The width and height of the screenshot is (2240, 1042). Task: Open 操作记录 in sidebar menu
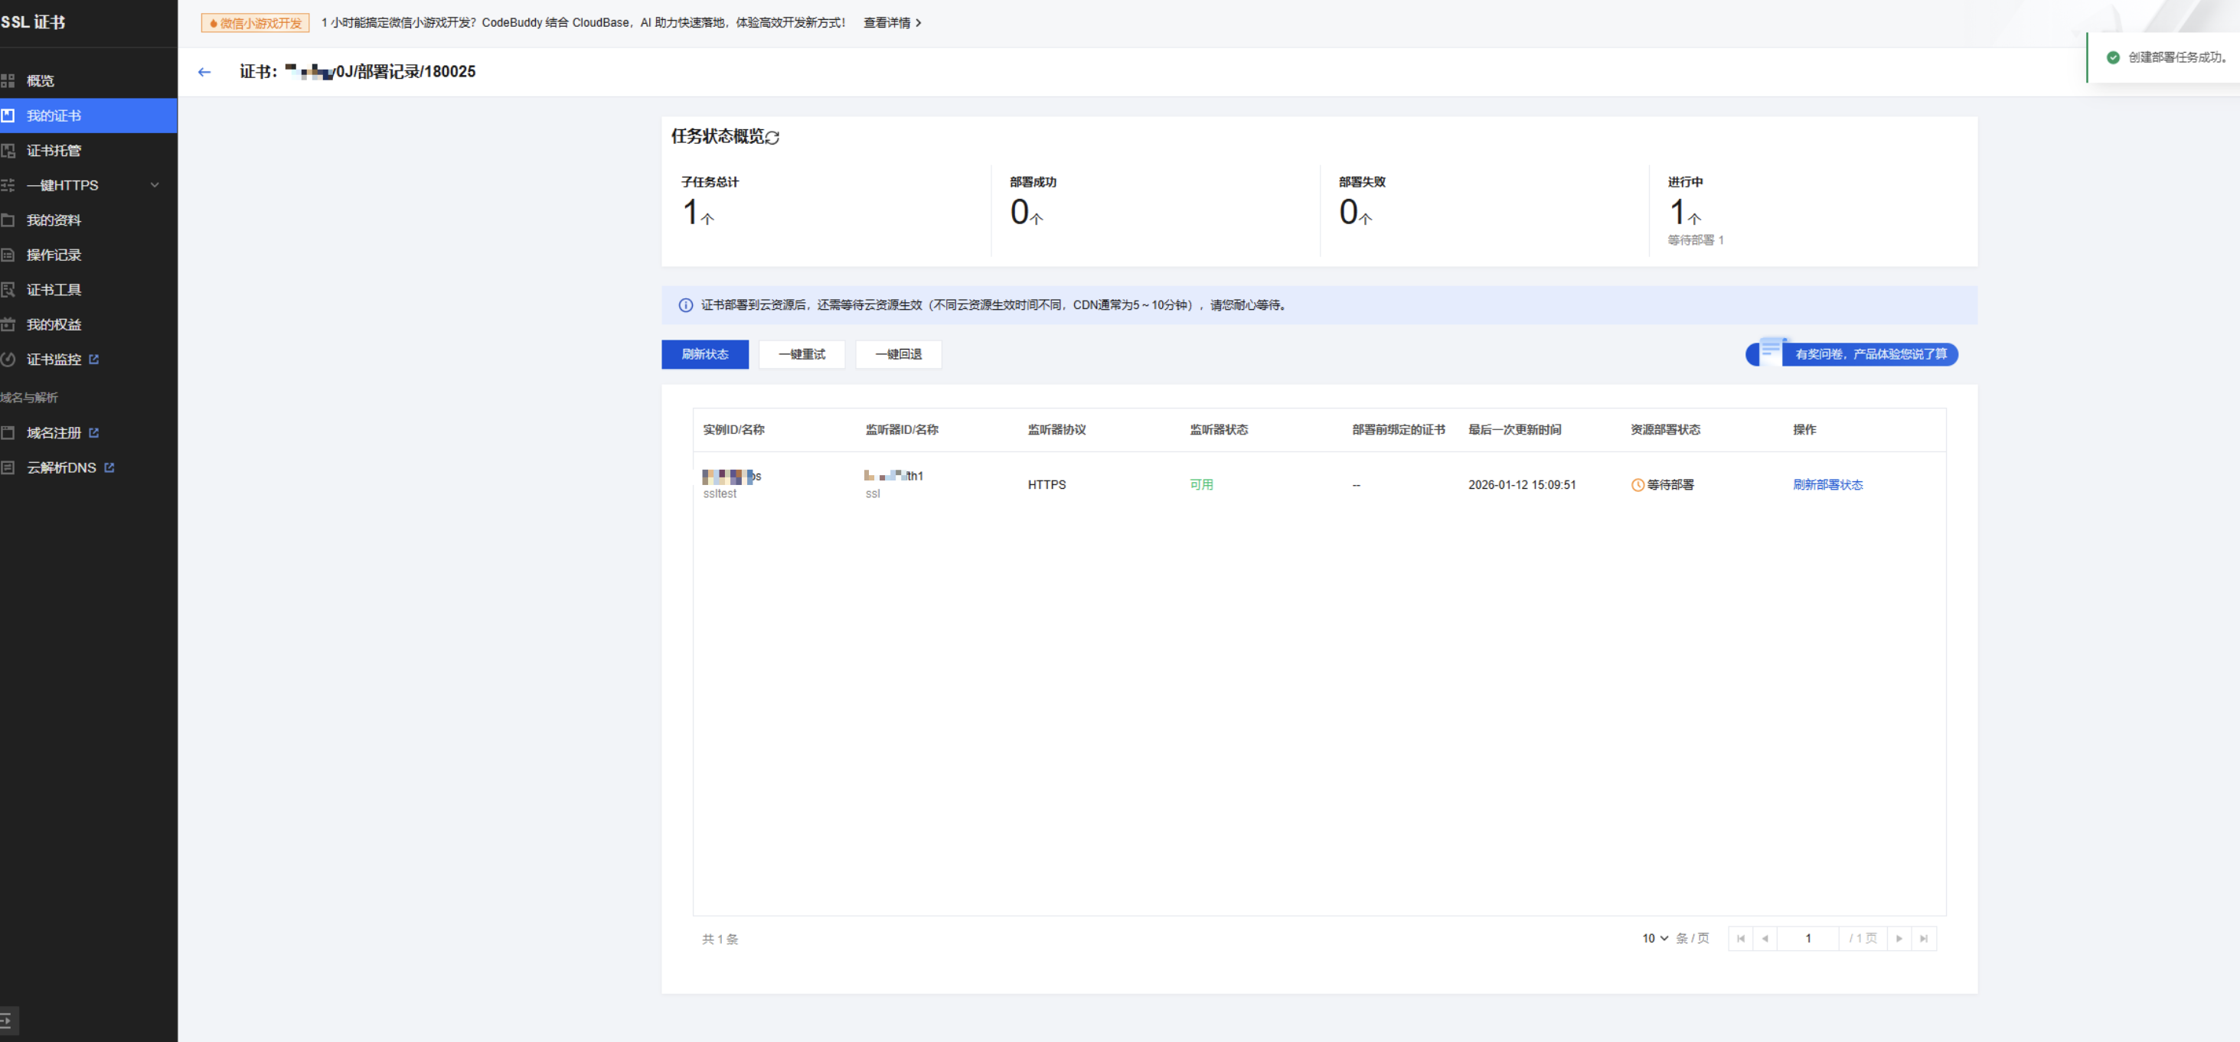click(54, 255)
